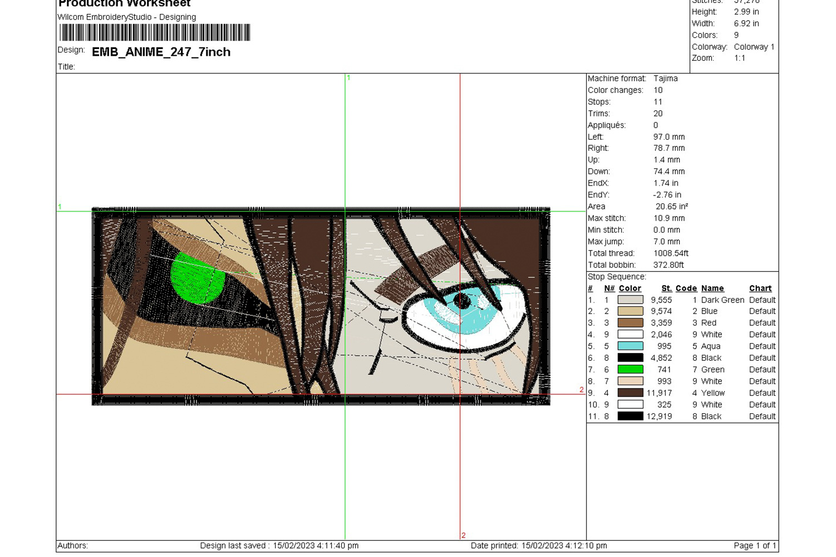Click the barcode under the Wilcom header

pyautogui.click(x=155, y=32)
